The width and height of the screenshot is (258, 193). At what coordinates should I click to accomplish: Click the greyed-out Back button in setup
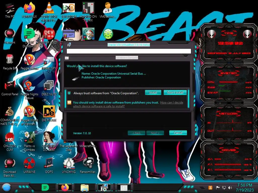[136, 133]
